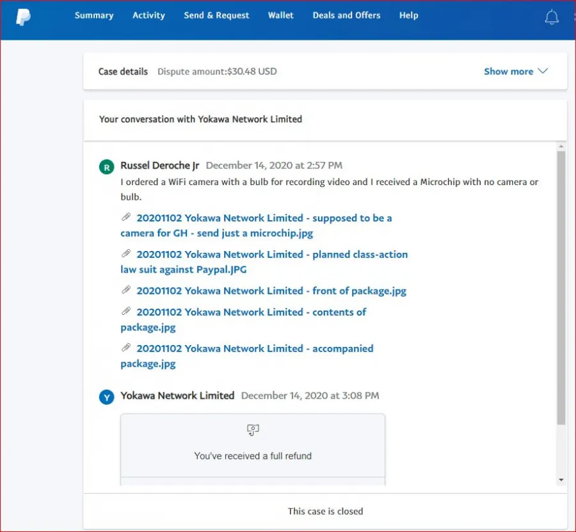
Task: Click timestamp 'December 14, 2020 at 2:57 PM'
Action: click(274, 166)
